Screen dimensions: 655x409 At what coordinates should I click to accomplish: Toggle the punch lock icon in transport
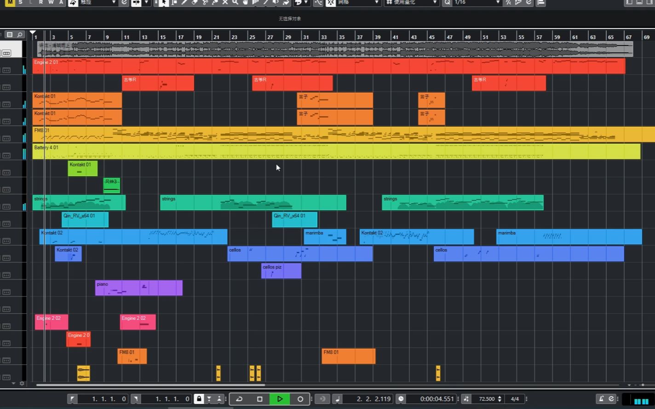pos(199,399)
